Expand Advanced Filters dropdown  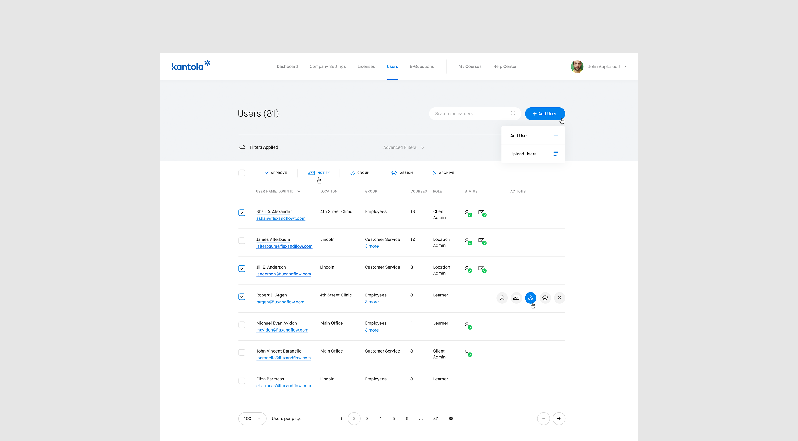click(403, 147)
